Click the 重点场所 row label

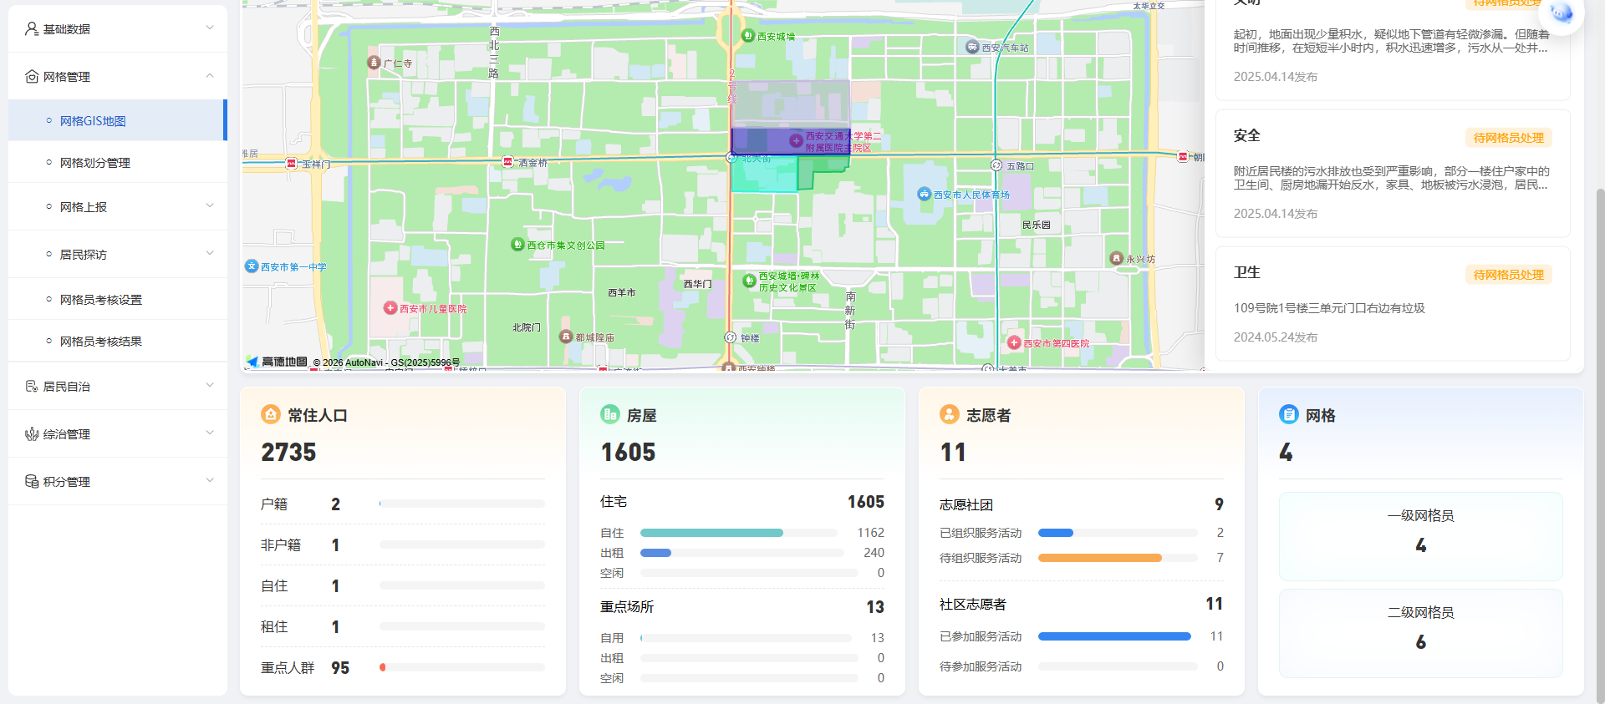point(627,607)
